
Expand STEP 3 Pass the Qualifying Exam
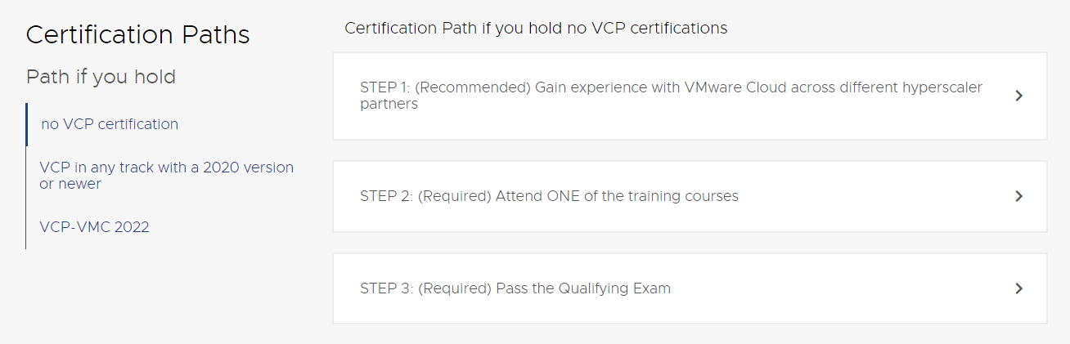515,288
